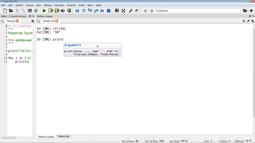The width and height of the screenshot is (255, 143).
Task: Run file with green play icon
Action: pyautogui.click(x=44, y=11)
